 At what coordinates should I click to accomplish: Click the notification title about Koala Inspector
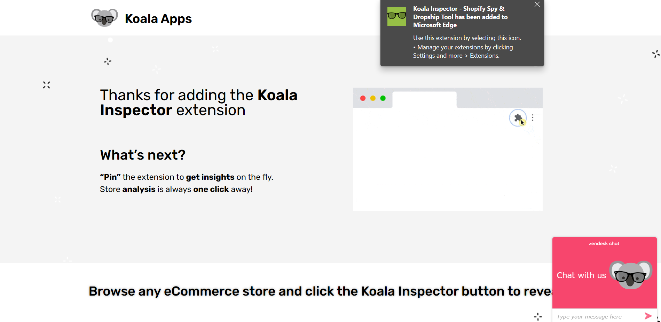pyautogui.click(x=460, y=17)
